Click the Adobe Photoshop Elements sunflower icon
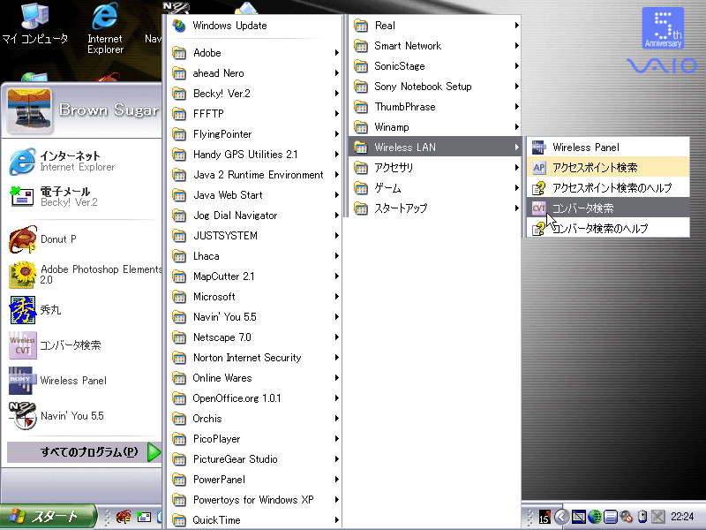This screenshot has width=706, height=530. click(22, 275)
